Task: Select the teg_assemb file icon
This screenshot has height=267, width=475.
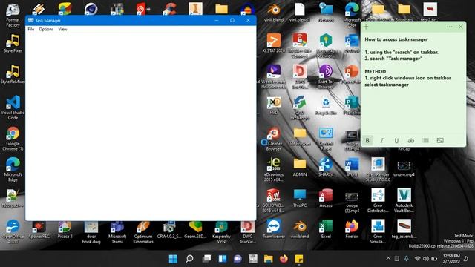Action: [x=404, y=229]
